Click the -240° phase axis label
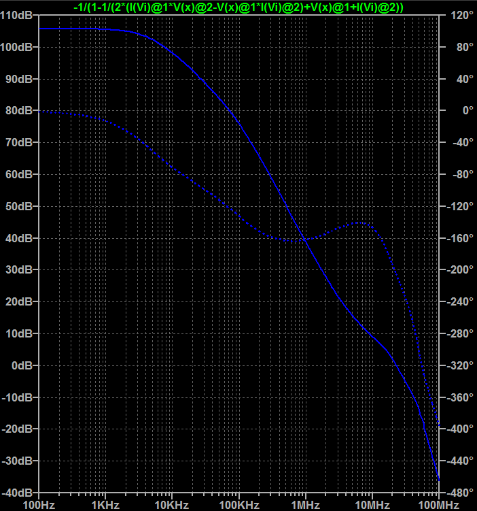Image resolution: width=477 pixels, height=511 pixels. point(460,301)
